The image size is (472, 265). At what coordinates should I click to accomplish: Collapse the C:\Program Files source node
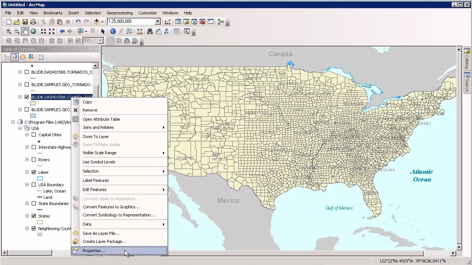click(13, 122)
